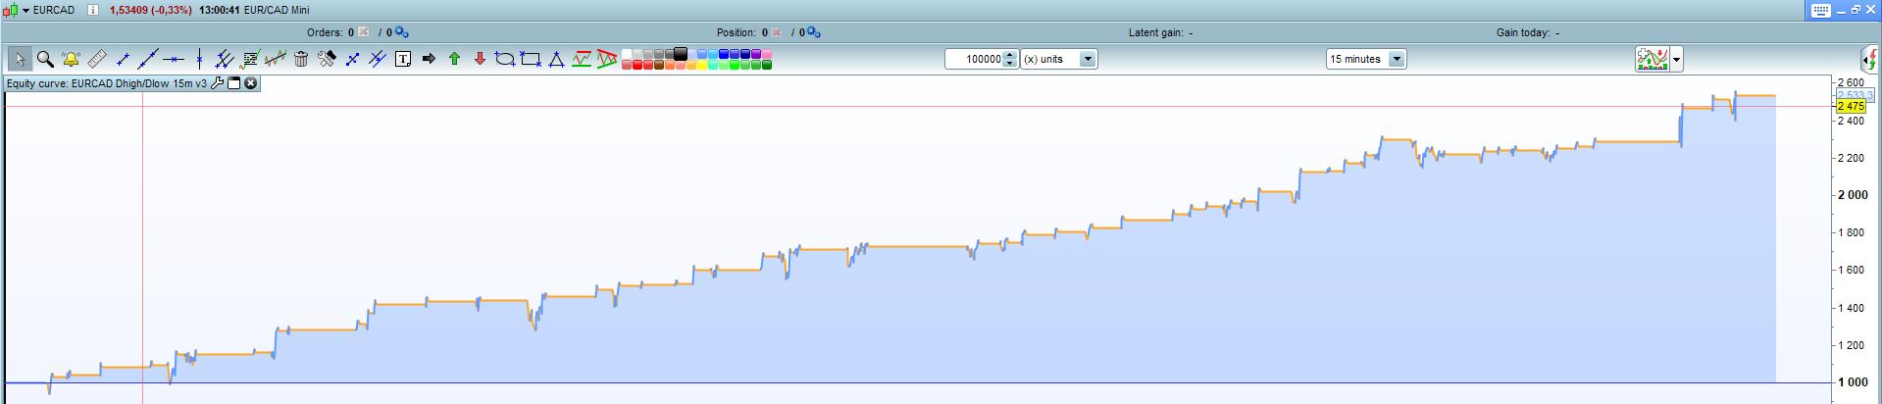This screenshot has height=404, width=1882.
Task: Create a price alert with bell icon
Action: 71,59
